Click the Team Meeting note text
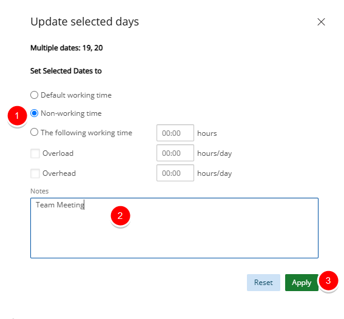This screenshot has width=344, height=319. 60,205
